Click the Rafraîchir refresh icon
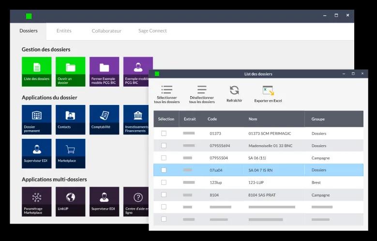377x241 pixels. point(234,90)
